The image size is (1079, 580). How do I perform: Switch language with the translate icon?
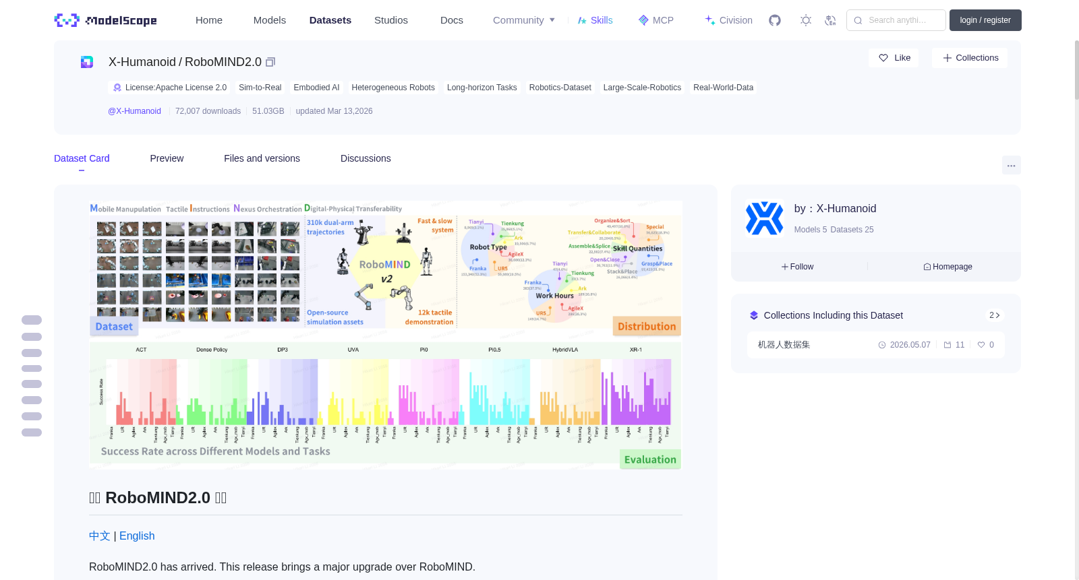[830, 20]
